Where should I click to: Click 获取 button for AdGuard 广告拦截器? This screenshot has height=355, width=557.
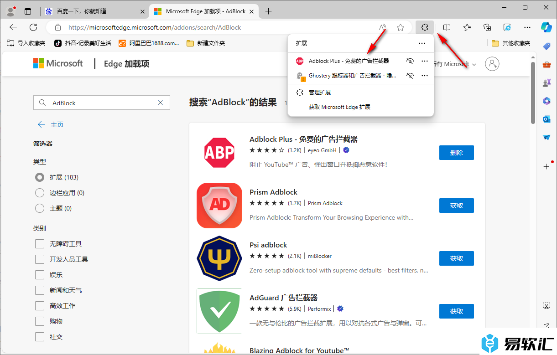tap(457, 311)
